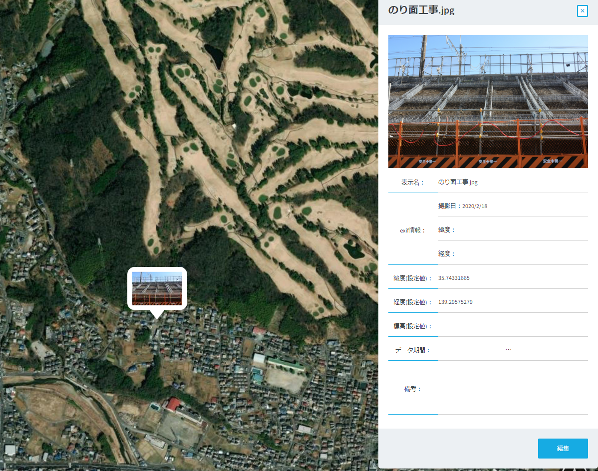Click the 編集 edit button
This screenshot has height=471, width=598.
pyautogui.click(x=563, y=448)
